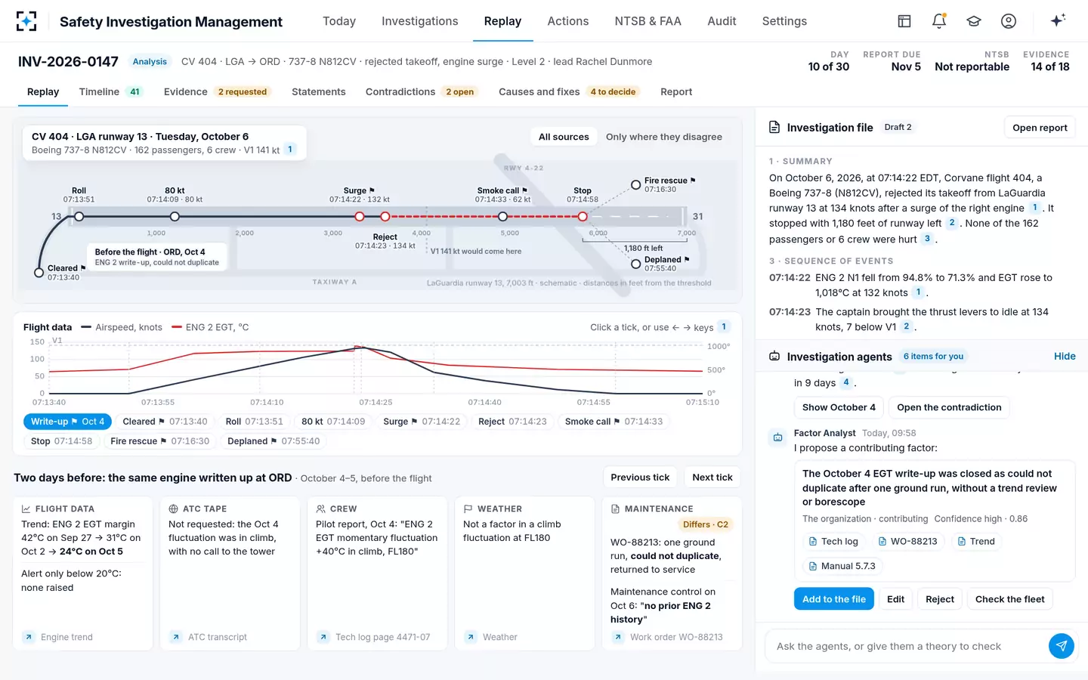The image size is (1088, 680).
Task: Jump to the Smoke call 07:14:33 chip
Action: click(614, 422)
